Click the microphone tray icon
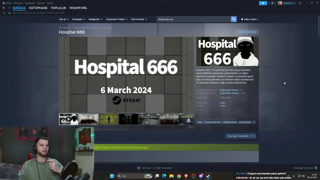320x180 pixels. point(294,176)
